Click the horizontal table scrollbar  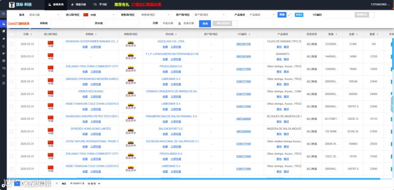click(193, 179)
